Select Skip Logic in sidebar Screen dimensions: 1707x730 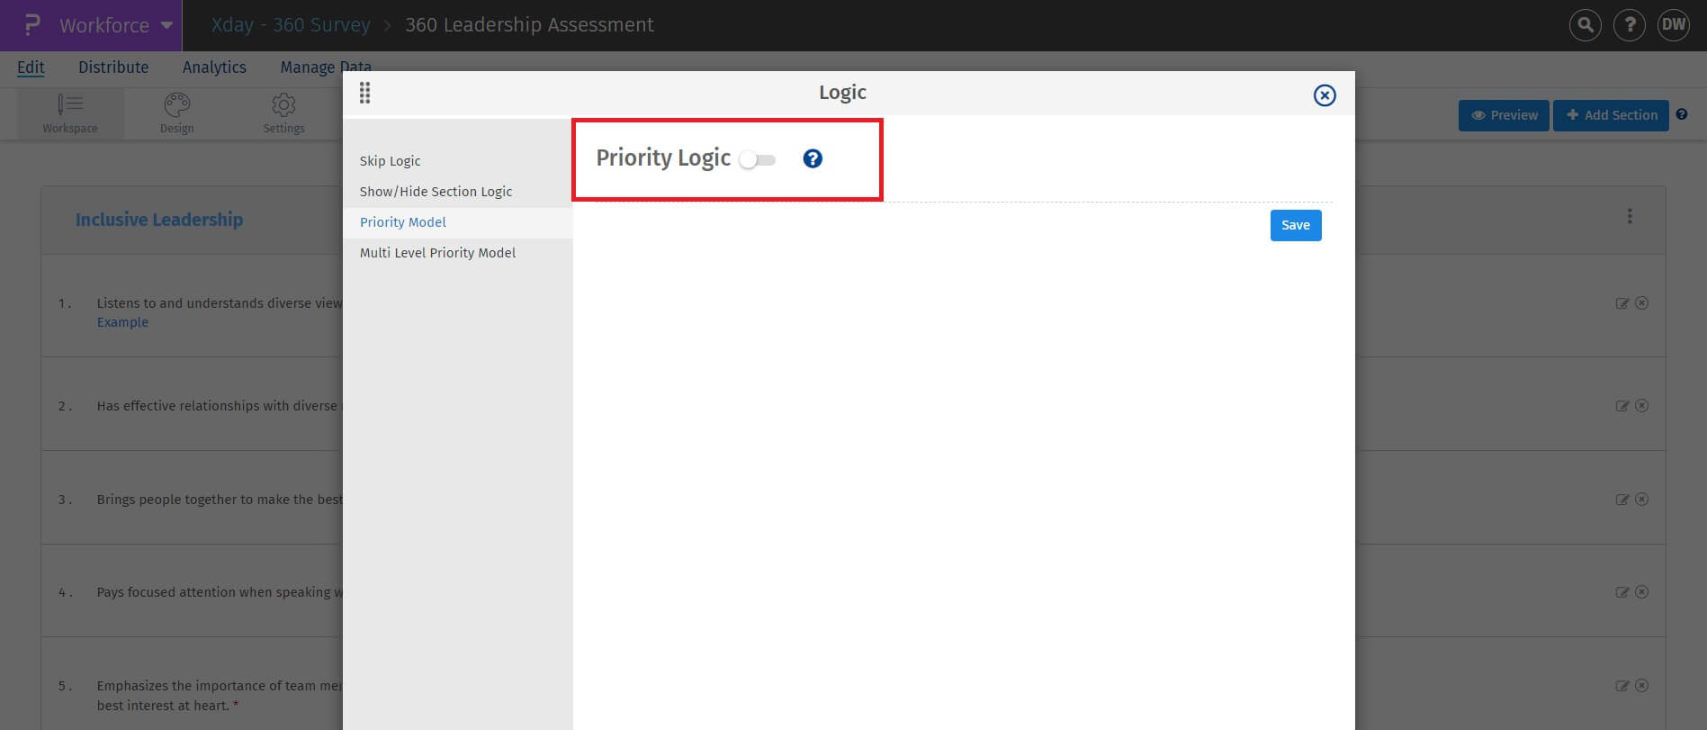[x=391, y=161]
